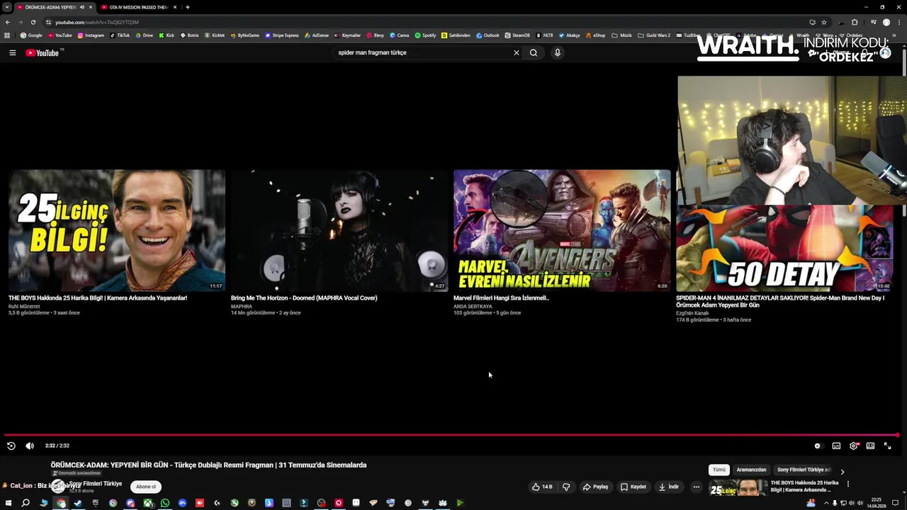Open the player settings gear
Image resolution: width=907 pixels, height=510 pixels.
[x=854, y=446]
